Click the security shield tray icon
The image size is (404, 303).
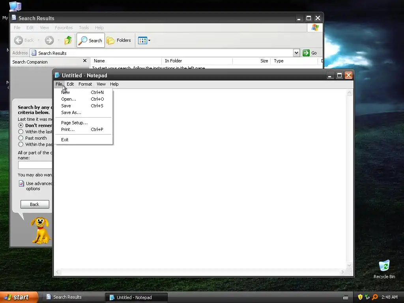tap(360, 297)
